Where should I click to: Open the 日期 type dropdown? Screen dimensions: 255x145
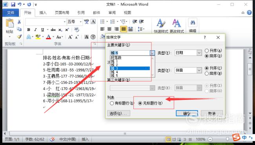[x=199, y=53]
